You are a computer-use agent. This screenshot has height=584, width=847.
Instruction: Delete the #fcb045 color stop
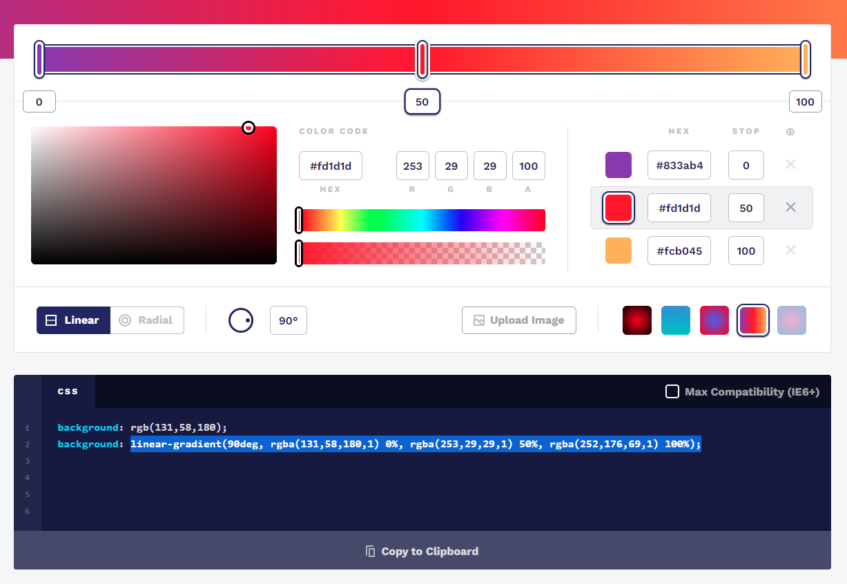[790, 251]
